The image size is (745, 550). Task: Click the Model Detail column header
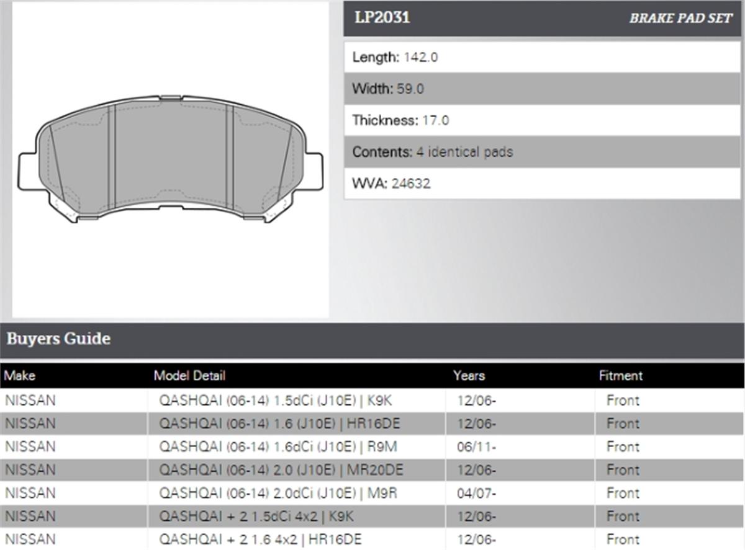tap(189, 375)
